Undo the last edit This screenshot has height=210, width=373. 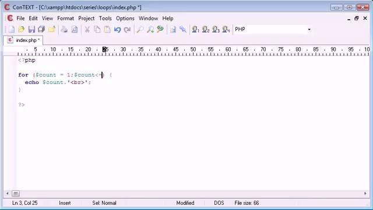[x=117, y=30]
